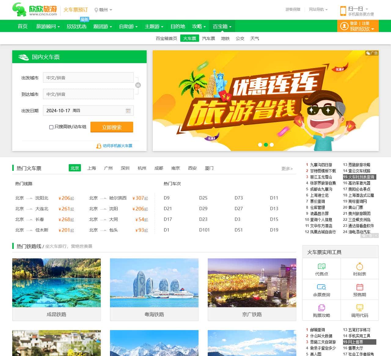Click the 注册 link

366,23
